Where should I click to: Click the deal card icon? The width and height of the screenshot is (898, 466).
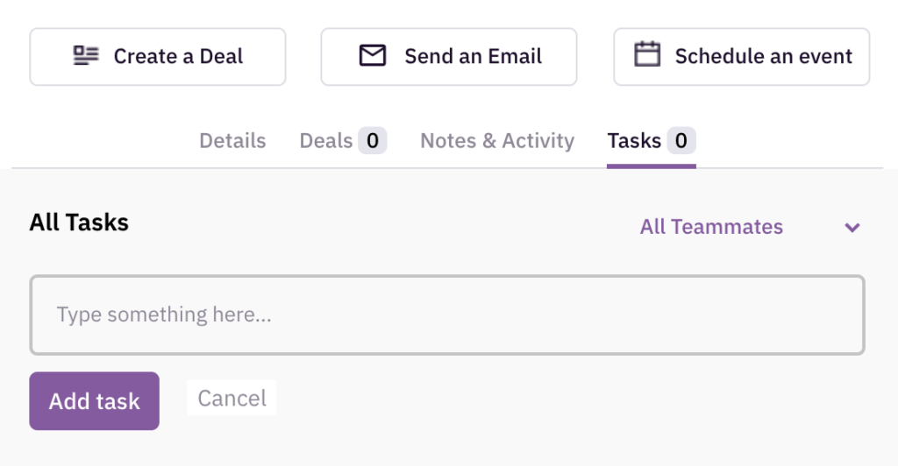click(86, 56)
